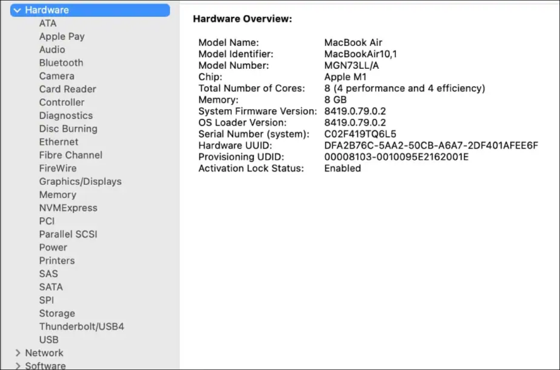Select Parallel SCSI in the list
This screenshot has width=560, height=370.
[68, 234]
